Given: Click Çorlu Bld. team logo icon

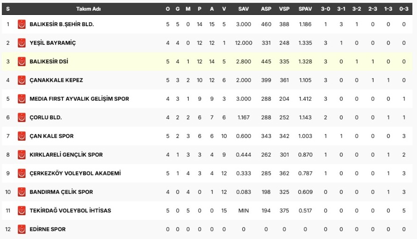Looking at the screenshot, I should coord(21,117).
